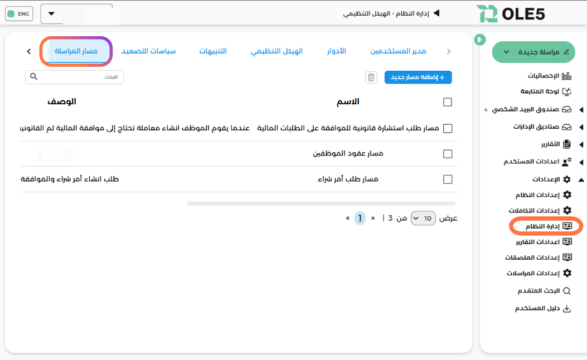Viewport: 587px width, 360px height.
Task: Click دليل المستخدم download icon
Action: [567, 308]
